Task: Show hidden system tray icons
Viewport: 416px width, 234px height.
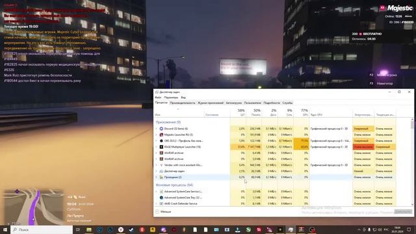Action: [x=359, y=229]
